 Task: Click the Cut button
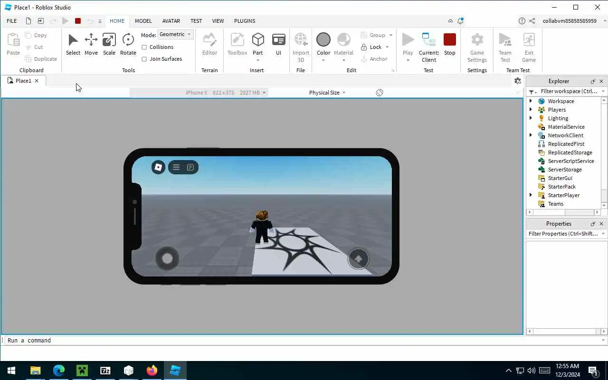34,47
